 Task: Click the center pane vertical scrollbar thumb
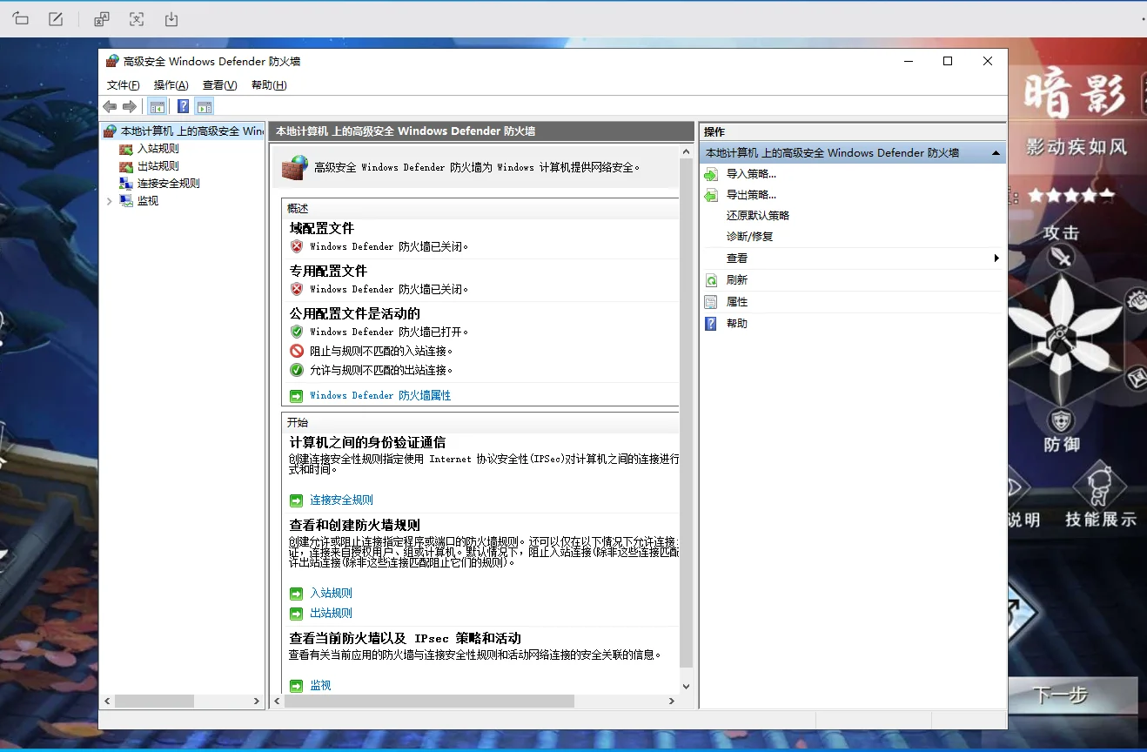pos(686,412)
